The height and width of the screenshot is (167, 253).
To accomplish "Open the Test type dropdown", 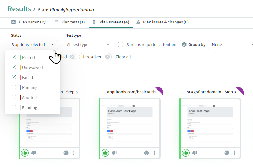I will pos(88,44).
